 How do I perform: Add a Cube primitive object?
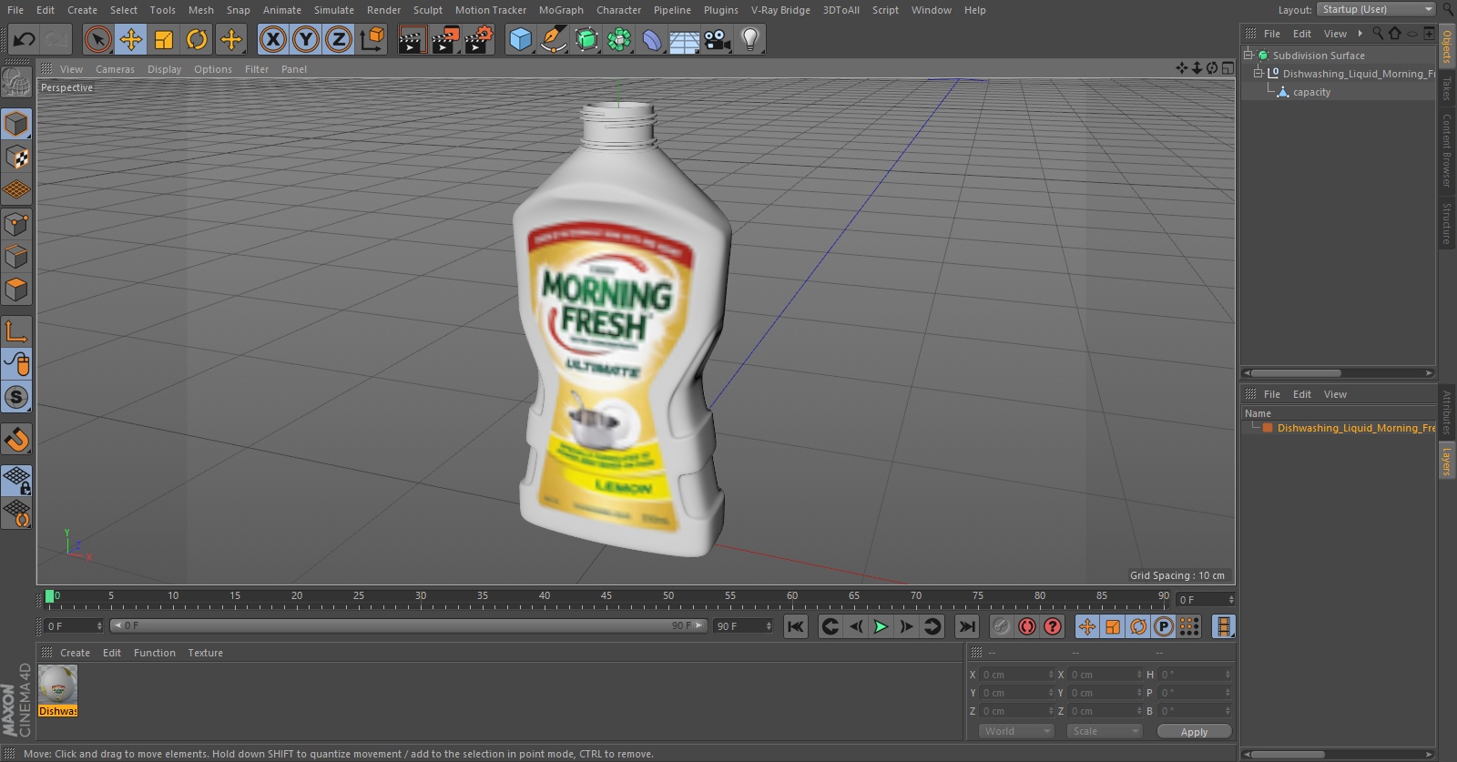pos(520,39)
